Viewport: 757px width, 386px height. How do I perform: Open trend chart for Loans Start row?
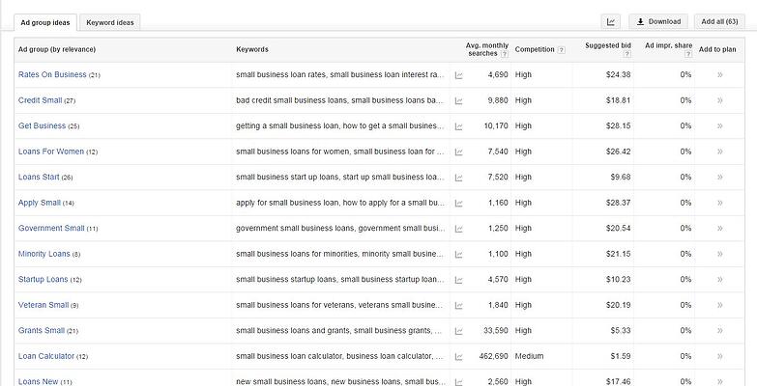click(x=458, y=178)
